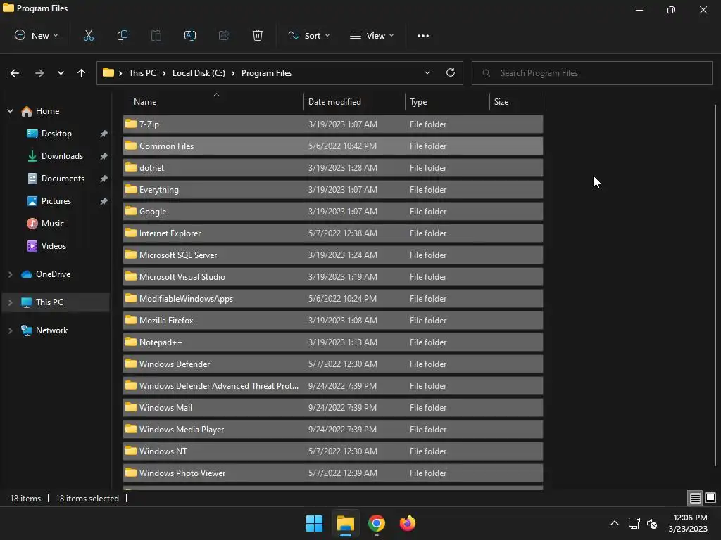Open the network status tray icon

click(634, 523)
